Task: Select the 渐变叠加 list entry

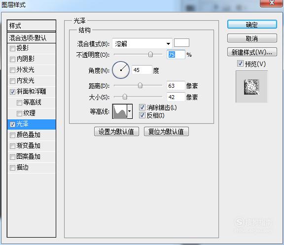Action: pos(32,146)
